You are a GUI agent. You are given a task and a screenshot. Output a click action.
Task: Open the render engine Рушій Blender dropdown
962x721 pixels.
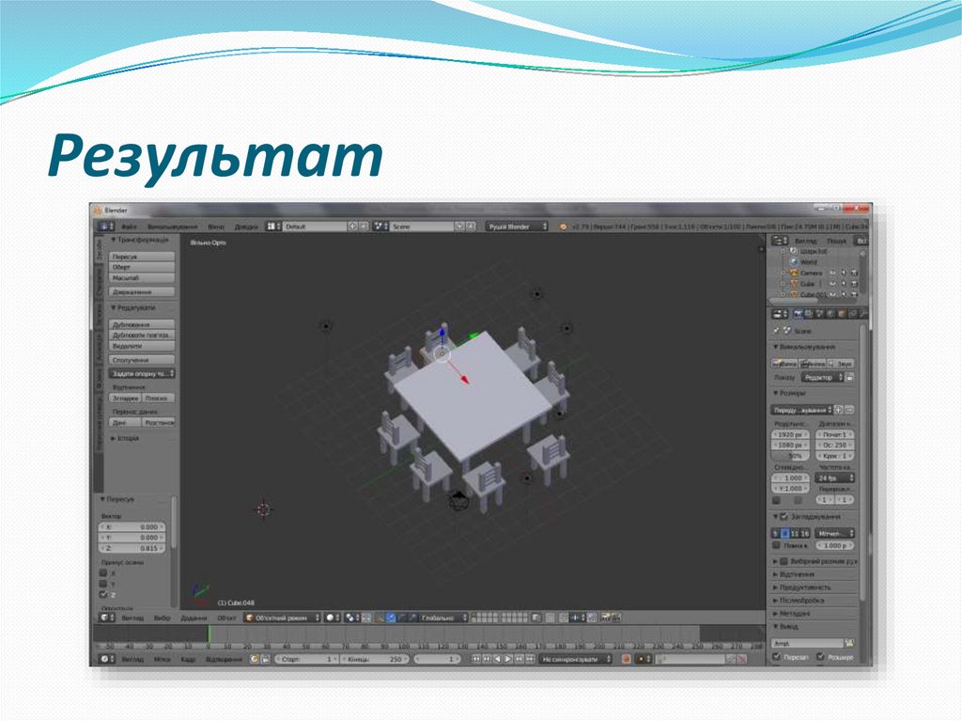[x=516, y=227]
